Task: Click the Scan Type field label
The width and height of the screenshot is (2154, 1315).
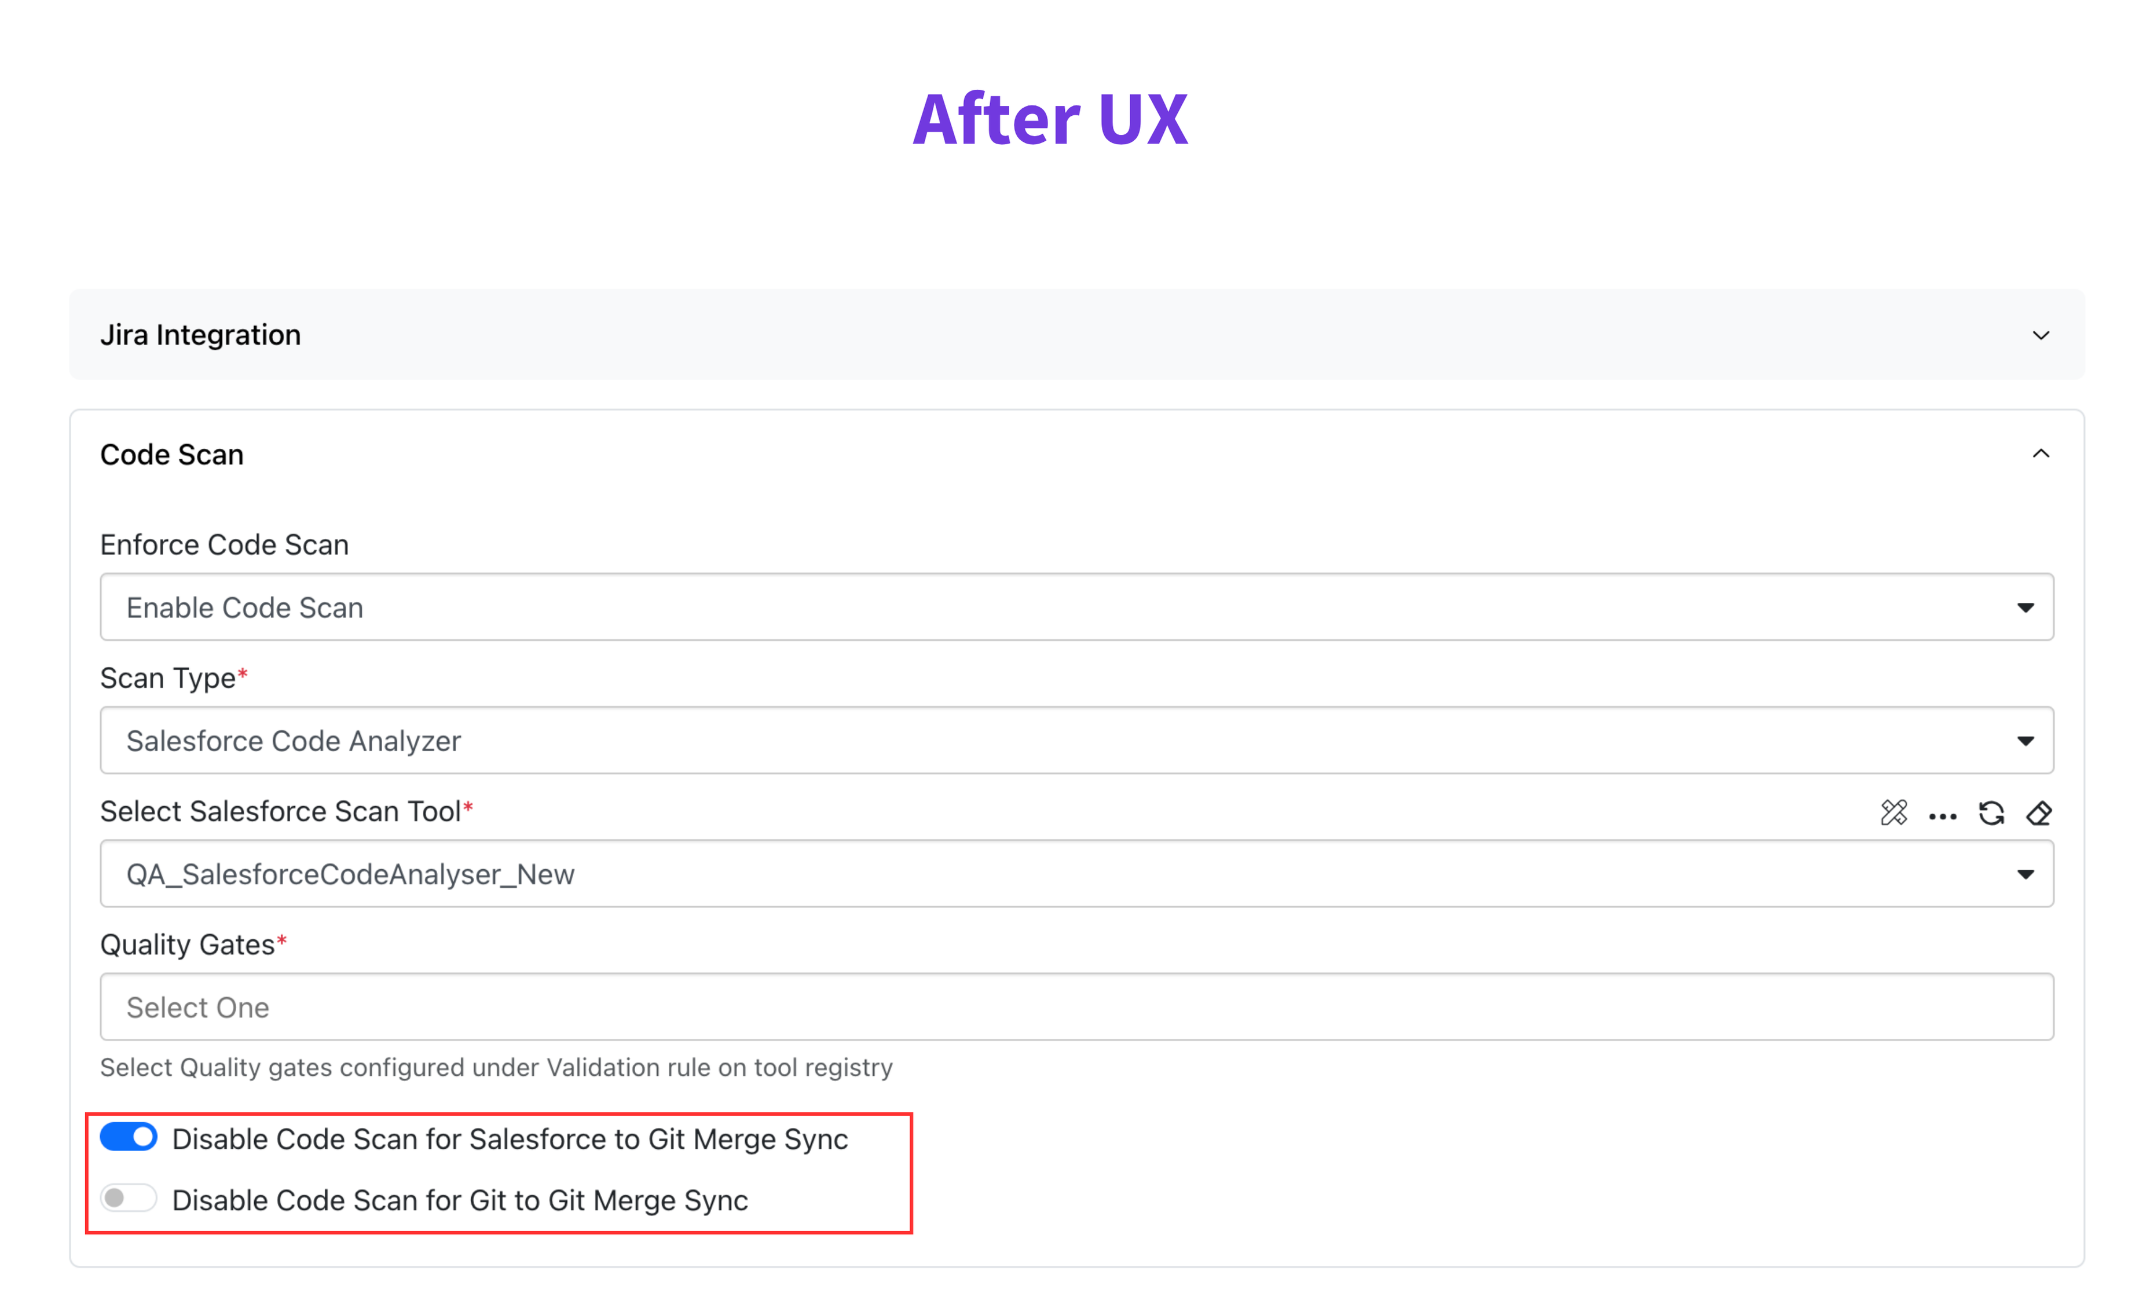Action: [x=168, y=677]
